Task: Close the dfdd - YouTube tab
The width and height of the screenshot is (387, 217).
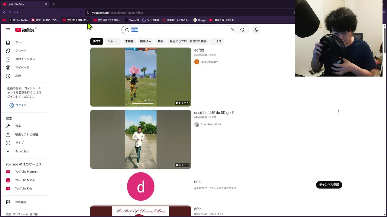Action: coord(46,4)
